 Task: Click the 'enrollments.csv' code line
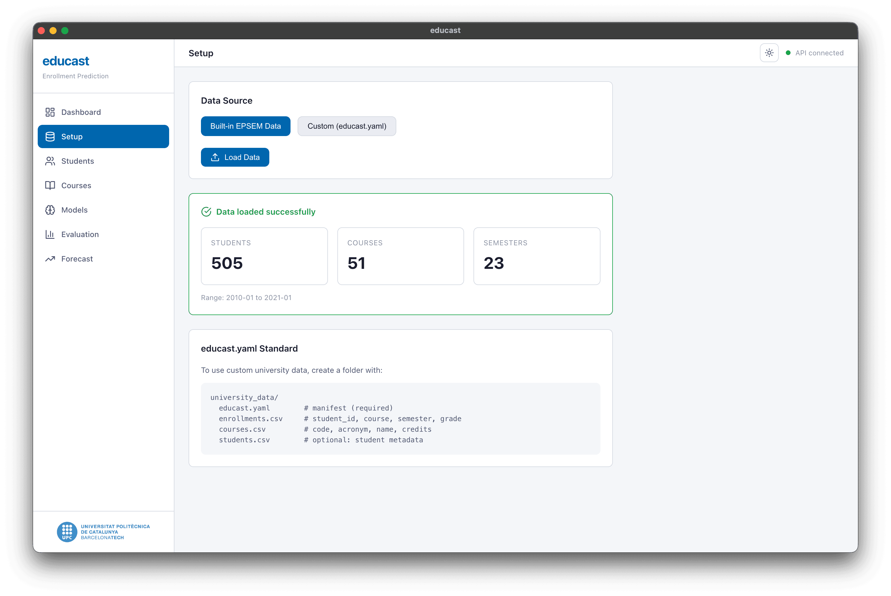coord(340,418)
